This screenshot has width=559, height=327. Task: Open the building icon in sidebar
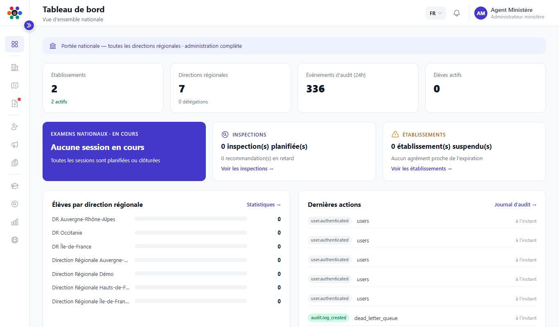15,67
